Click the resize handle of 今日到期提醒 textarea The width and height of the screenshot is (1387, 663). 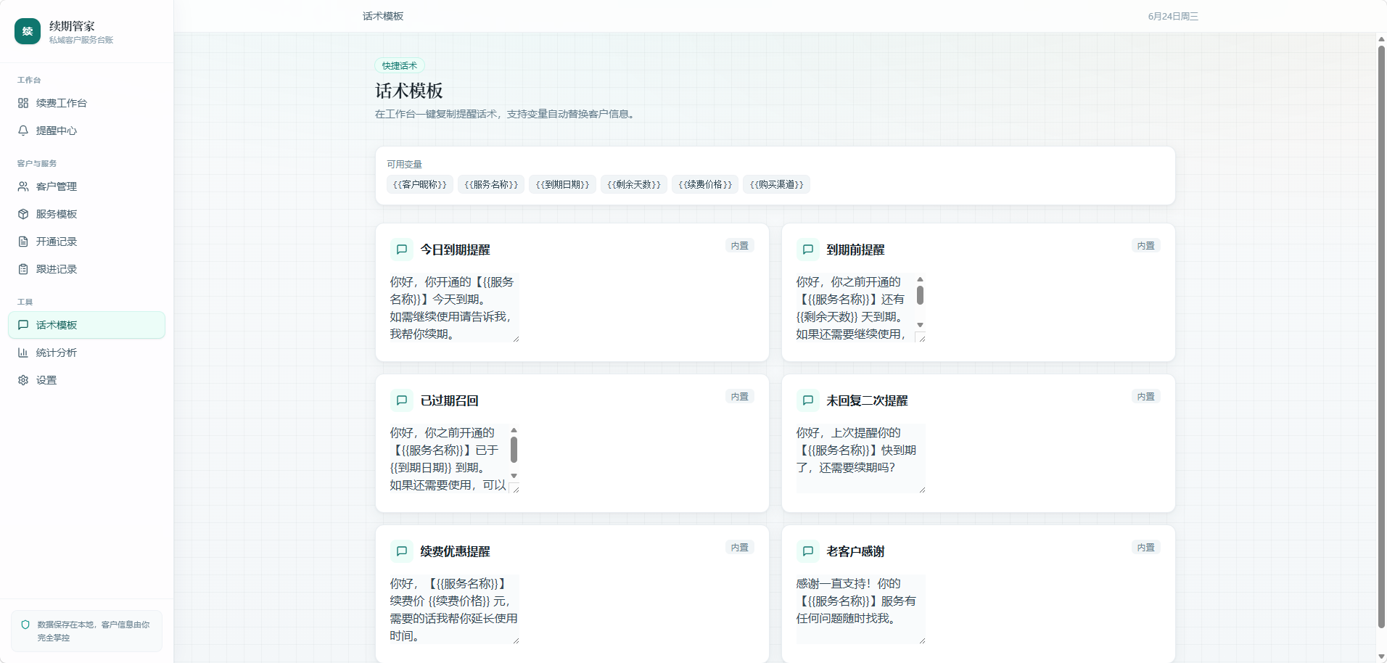(516, 339)
